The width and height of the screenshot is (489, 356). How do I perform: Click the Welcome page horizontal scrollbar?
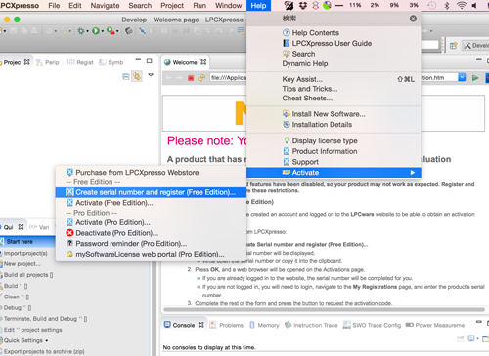(x=324, y=309)
